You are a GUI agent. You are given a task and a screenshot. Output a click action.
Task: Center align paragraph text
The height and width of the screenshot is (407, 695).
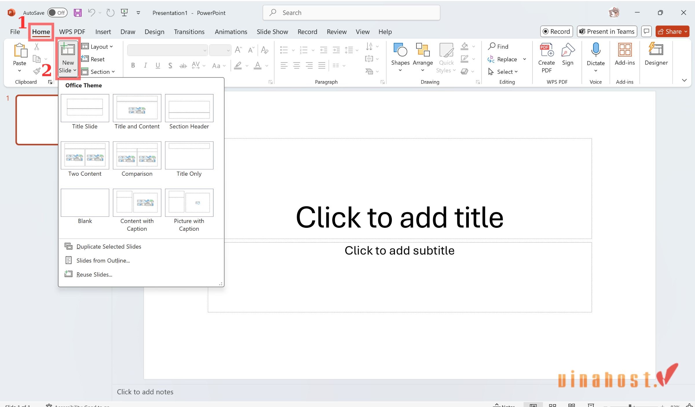click(x=297, y=65)
